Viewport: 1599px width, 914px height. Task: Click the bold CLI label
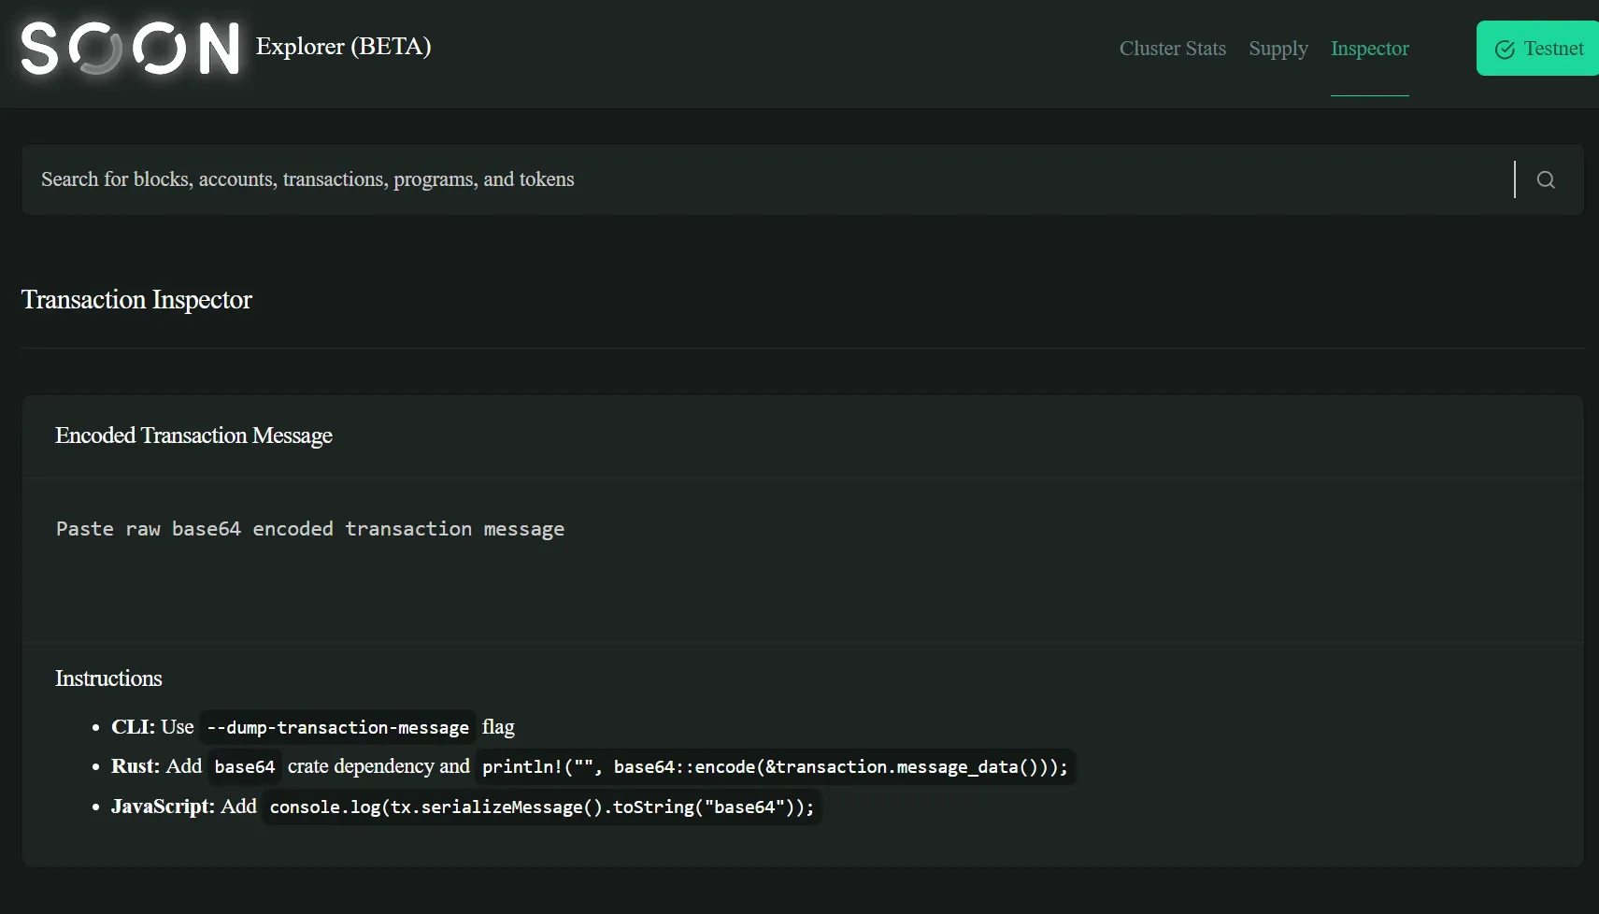pos(133,727)
